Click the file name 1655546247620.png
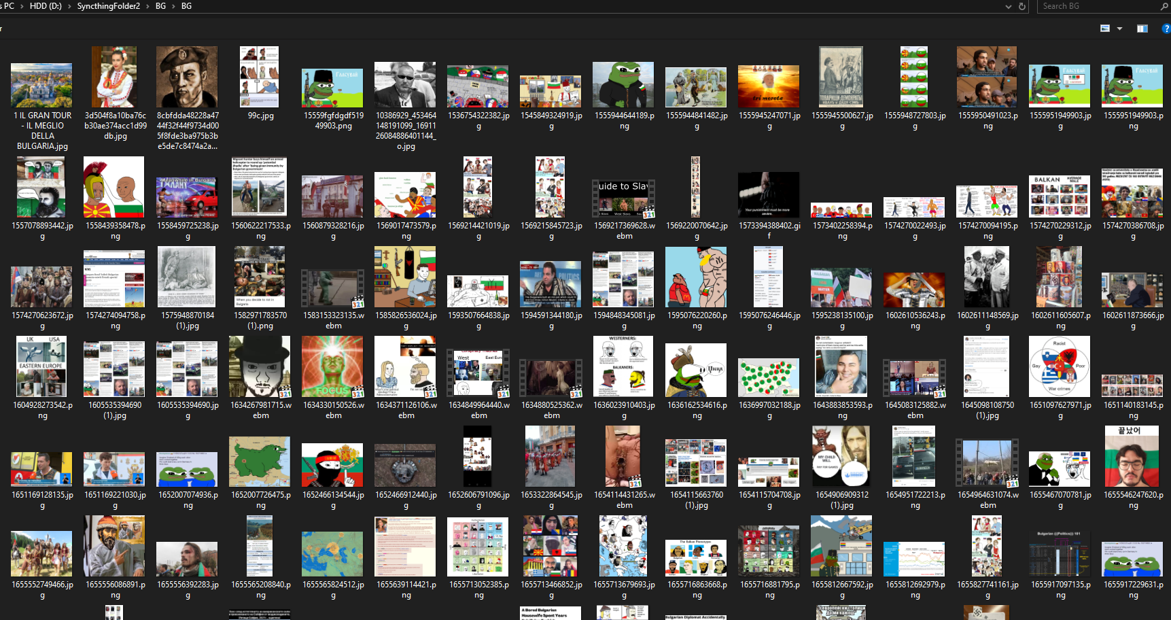Screen dimensions: 1171x620 [1134, 500]
